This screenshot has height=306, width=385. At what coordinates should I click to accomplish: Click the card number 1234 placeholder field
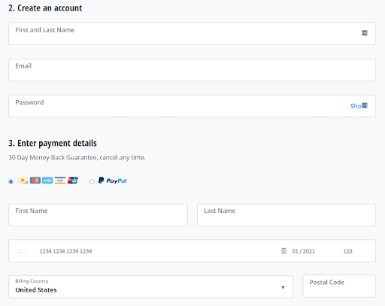[65, 251]
